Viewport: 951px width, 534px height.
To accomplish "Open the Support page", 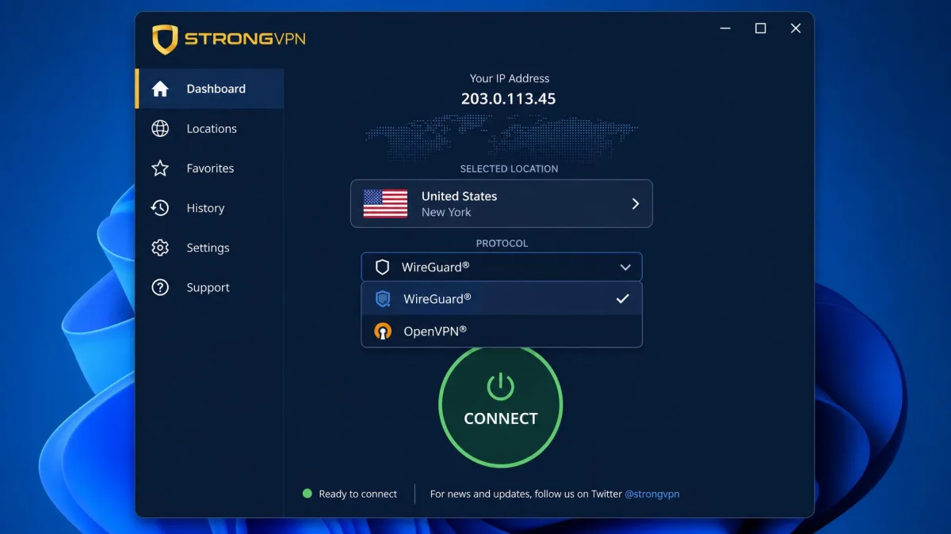I will click(209, 287).
